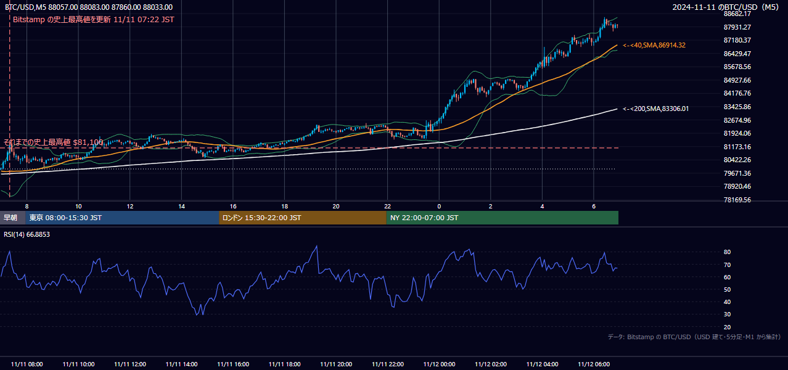Click the 11/12 00:00 time label
788x370 pixels.
pos(439,364)
